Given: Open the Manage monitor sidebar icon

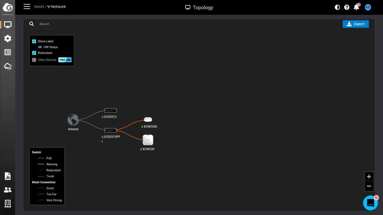Looking at the screenshot, I should [x=8, y=25].
